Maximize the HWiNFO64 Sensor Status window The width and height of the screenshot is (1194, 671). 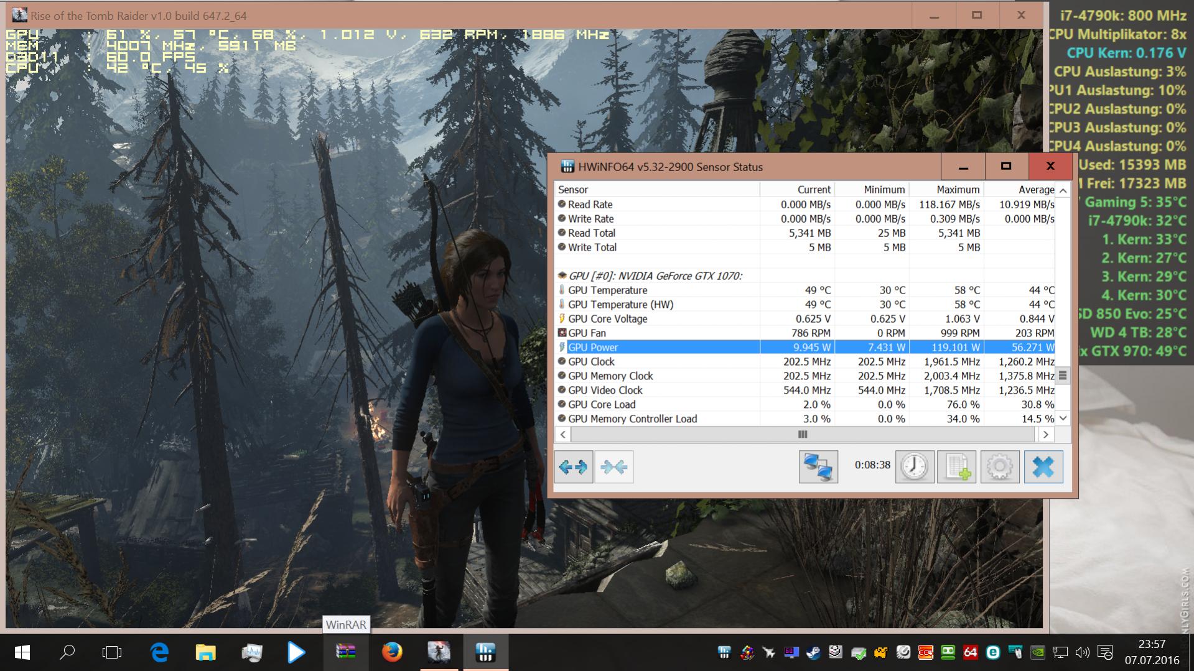click(1006, 167)
